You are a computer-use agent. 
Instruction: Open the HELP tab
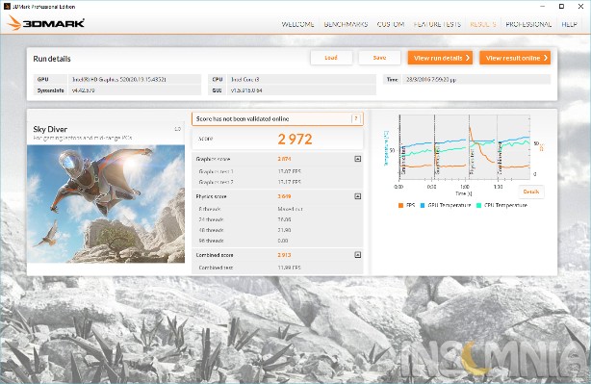tap(569, 24)
